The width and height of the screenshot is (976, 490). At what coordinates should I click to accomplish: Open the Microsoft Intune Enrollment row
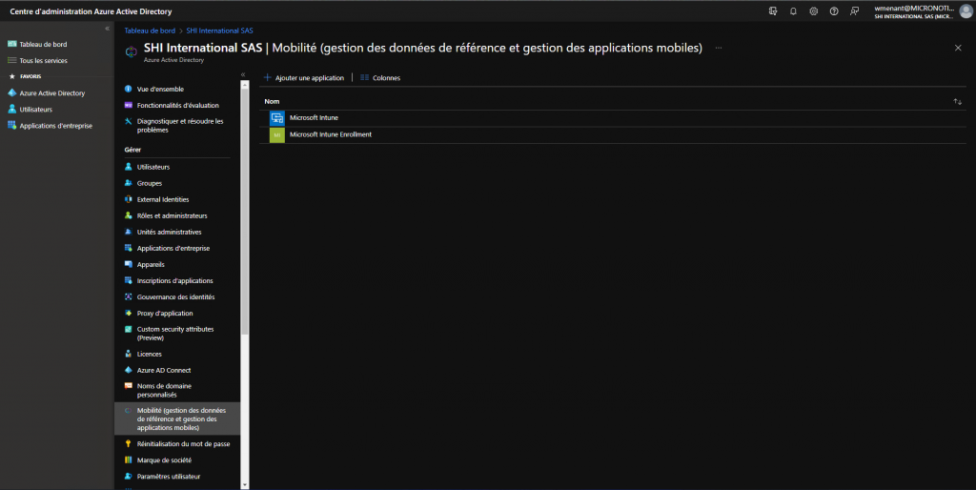pos(613,134)
